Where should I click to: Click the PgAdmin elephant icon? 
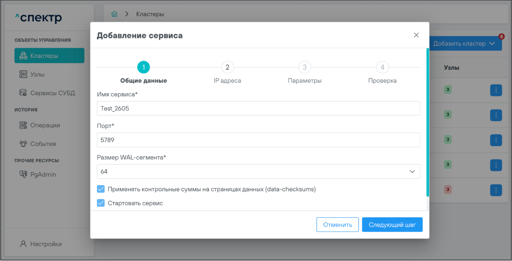point(23,174)
